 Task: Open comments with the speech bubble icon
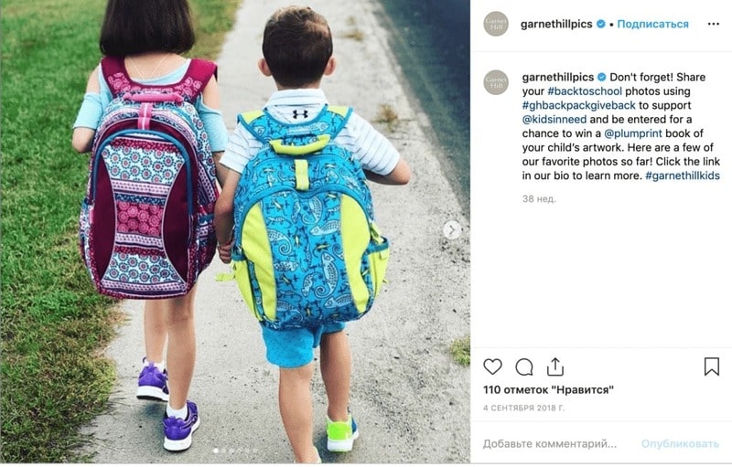[523, 367]
